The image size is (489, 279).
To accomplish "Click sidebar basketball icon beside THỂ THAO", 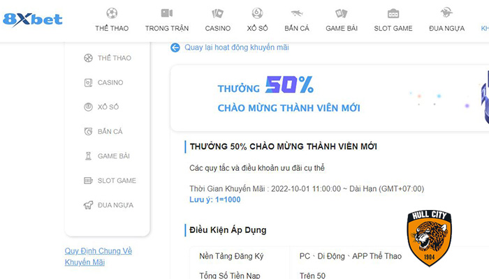I will pyautogui.click(x=88, y=58).
